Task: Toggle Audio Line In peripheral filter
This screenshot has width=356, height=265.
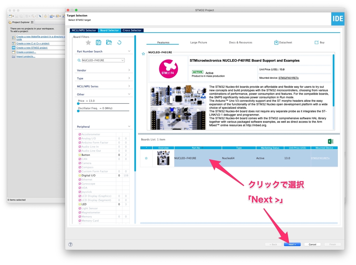Action: pyautogui.click(x=80, y=147)
